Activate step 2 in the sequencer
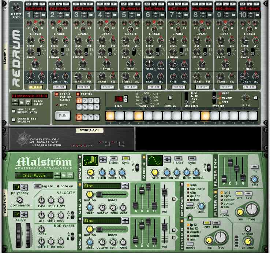This screenshot has width=270, height=253. (120, 116)
